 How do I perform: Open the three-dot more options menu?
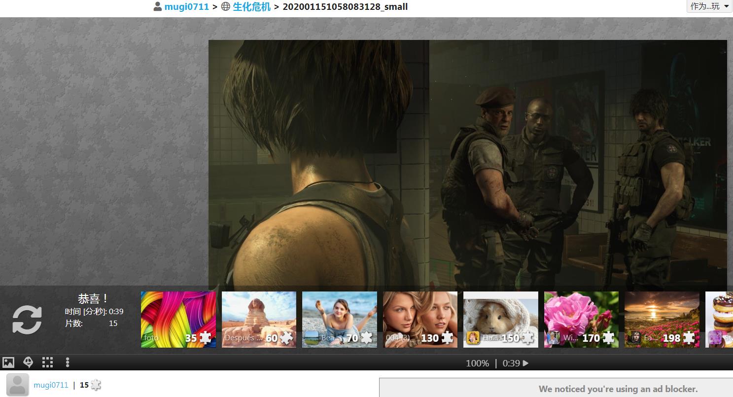[68, 362]
